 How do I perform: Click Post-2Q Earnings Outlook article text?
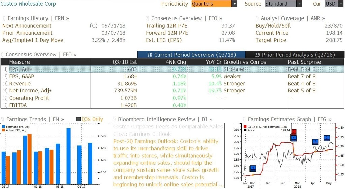[168, 163]
